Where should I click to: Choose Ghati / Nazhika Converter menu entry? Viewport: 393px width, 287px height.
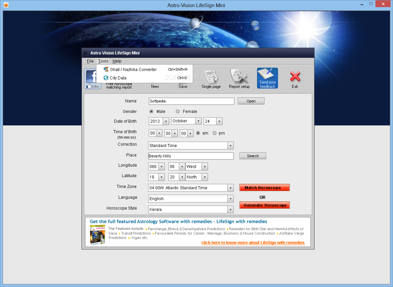[x=145, y=69]
